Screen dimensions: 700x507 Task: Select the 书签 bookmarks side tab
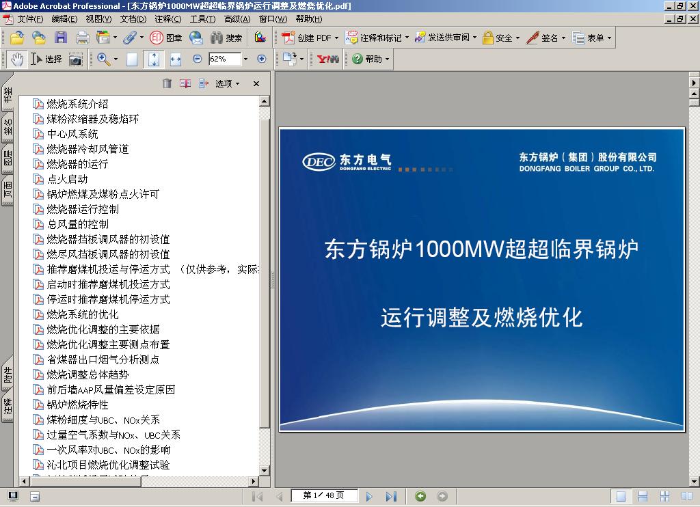8,94
